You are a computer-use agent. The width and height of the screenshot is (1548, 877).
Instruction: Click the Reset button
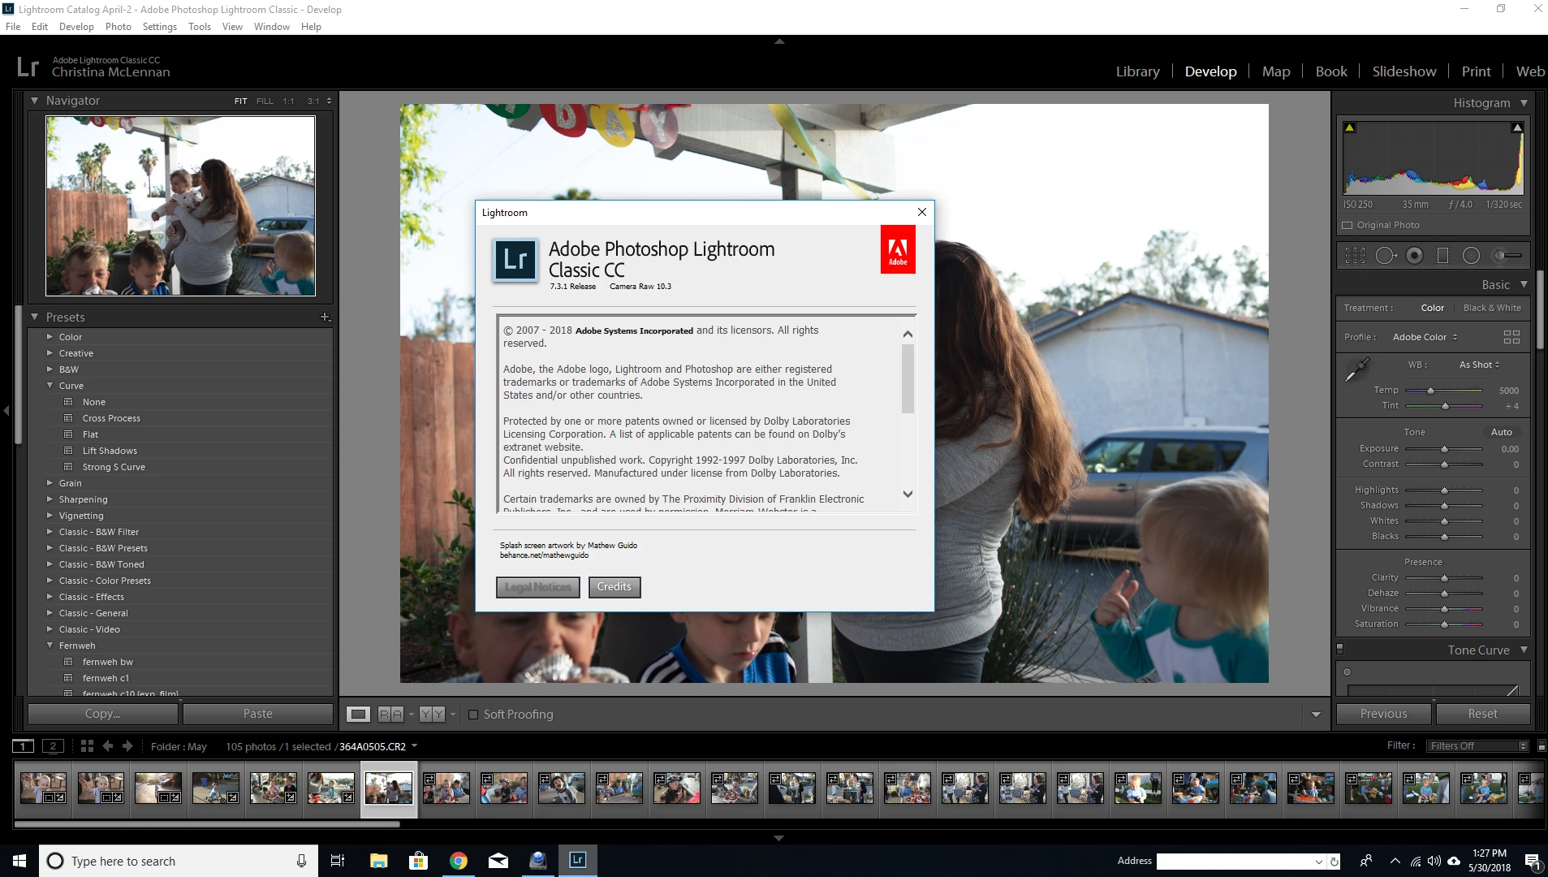1482,714
